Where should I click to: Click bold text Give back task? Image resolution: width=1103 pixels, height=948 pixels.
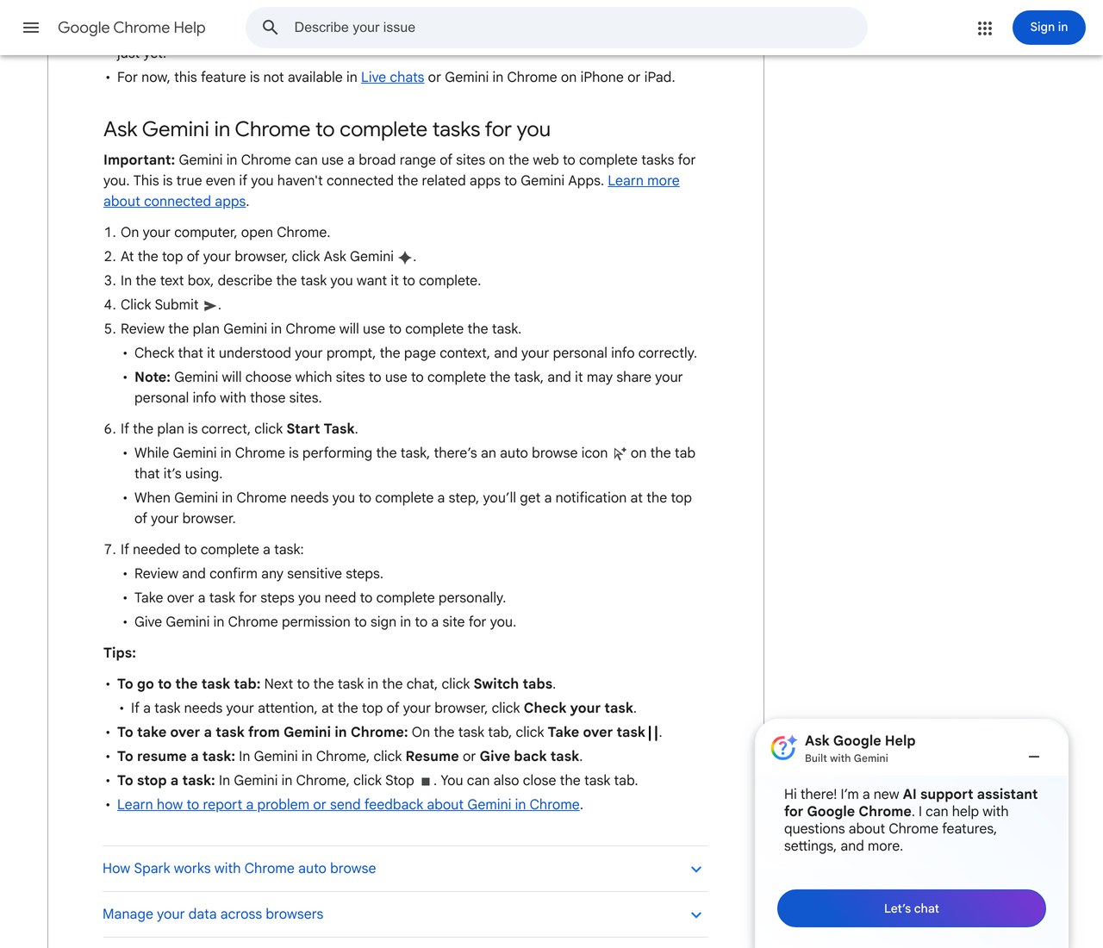529,757
